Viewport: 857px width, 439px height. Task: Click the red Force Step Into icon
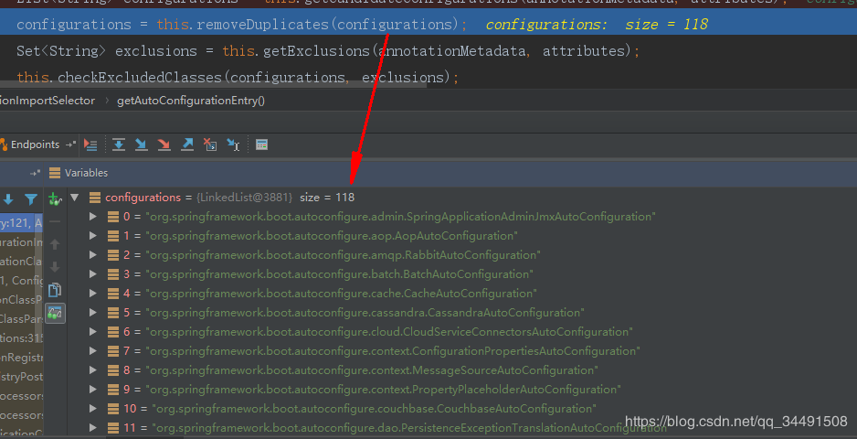pyautogui.click(x=164, y=145)
